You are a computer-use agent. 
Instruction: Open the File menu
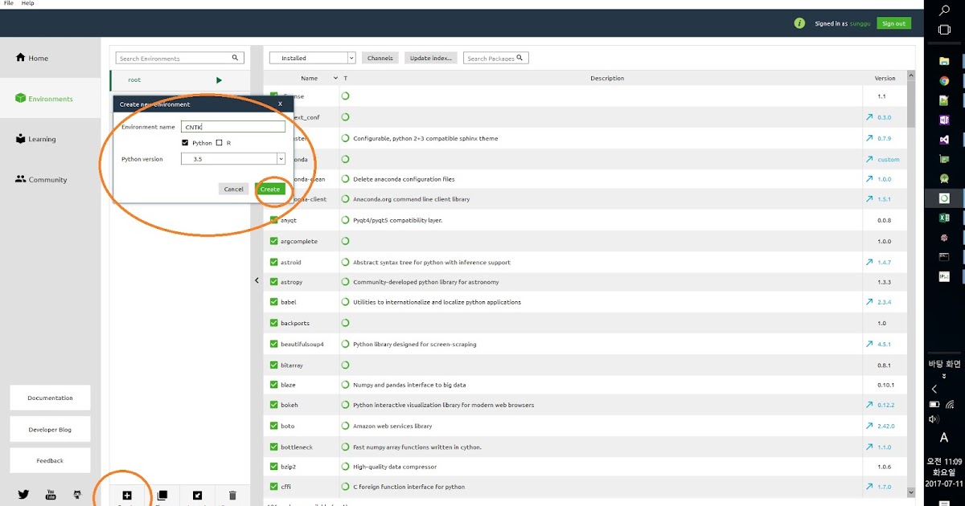click(x=9, y=3)
